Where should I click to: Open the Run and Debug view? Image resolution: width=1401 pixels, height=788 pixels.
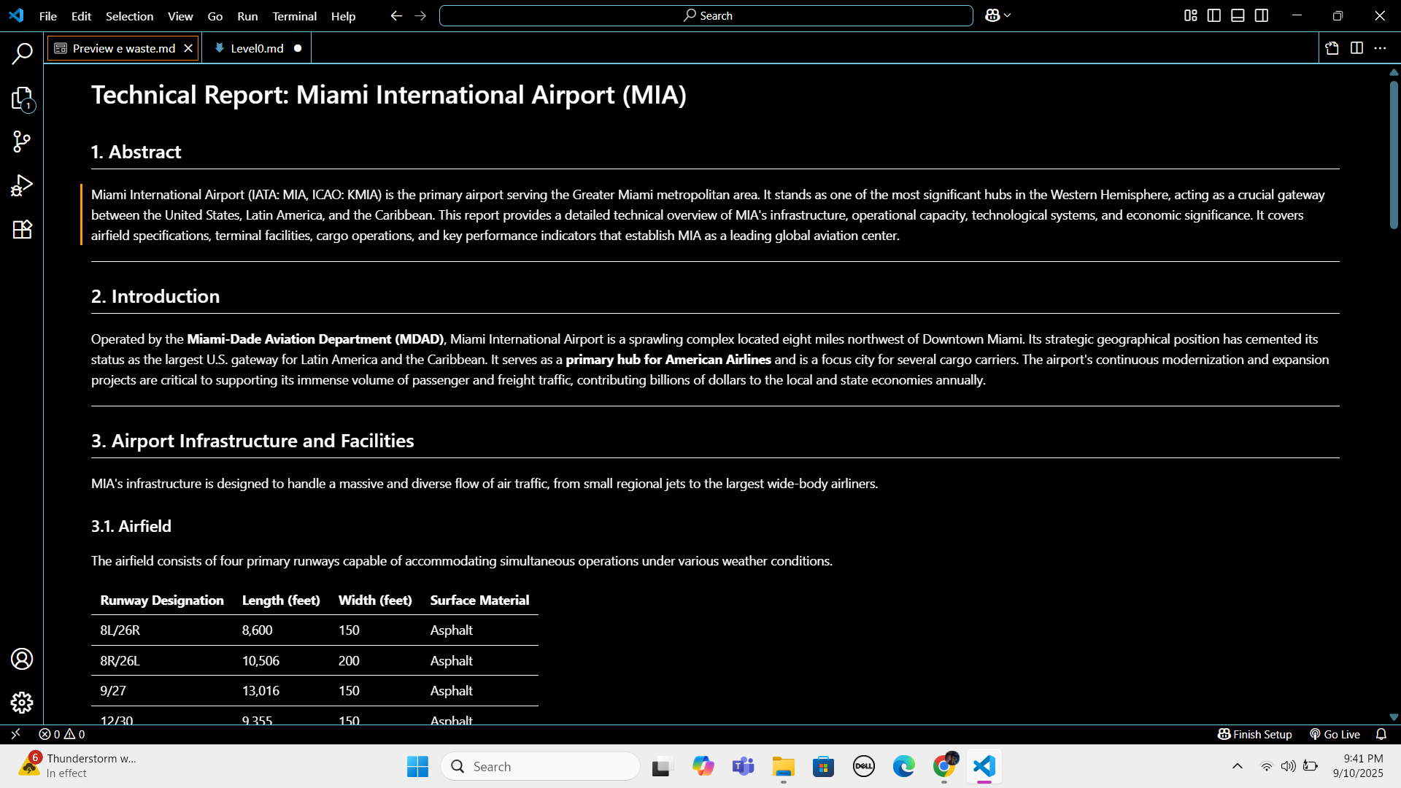pos(22,185)
